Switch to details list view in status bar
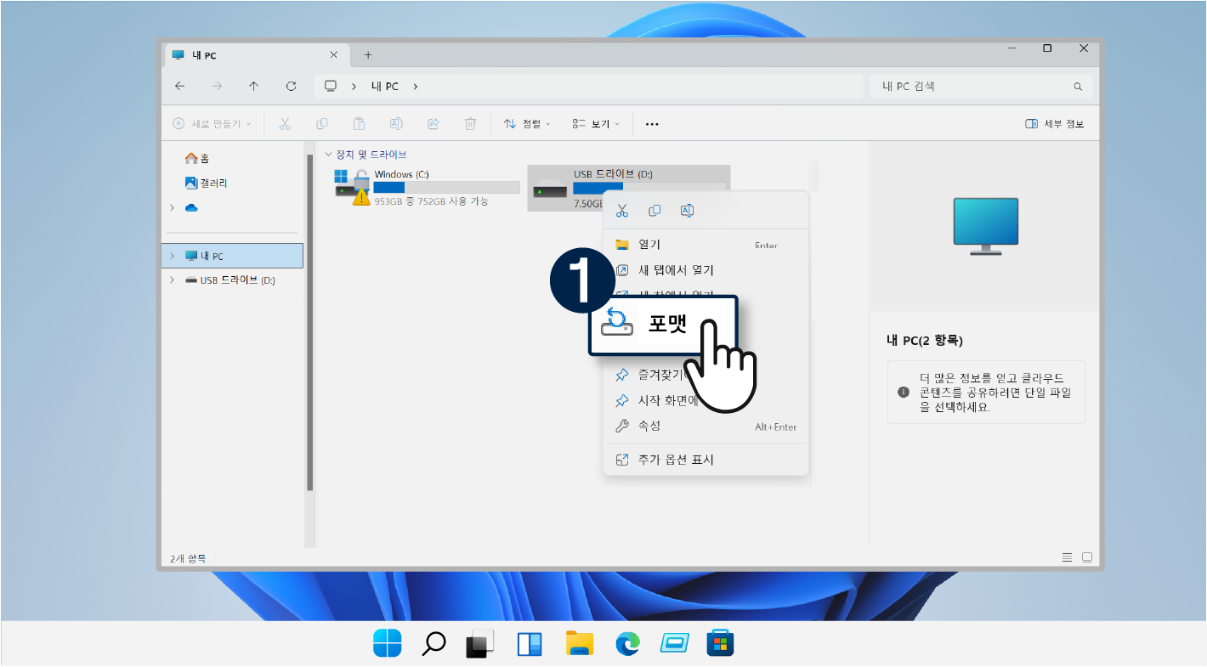The width and height of the screenshot is (1207, 667). 1067,557
